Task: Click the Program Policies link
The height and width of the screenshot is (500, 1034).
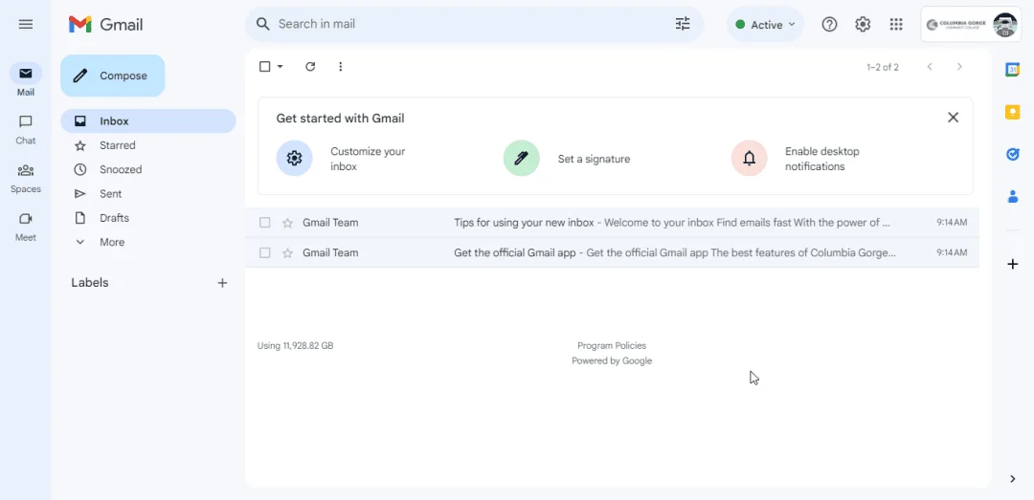Action: tap(612, 346)
